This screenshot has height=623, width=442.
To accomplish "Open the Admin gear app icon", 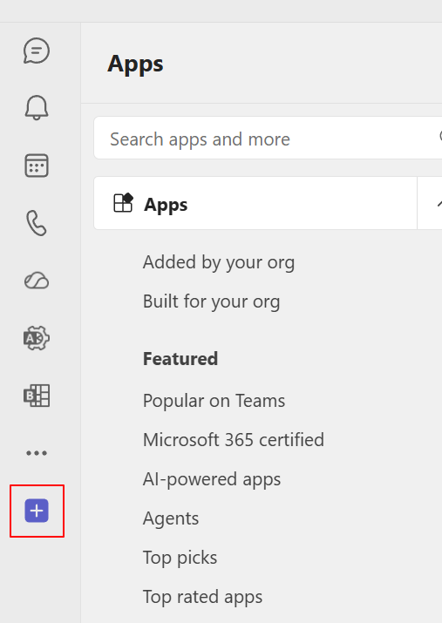I will click(37, 338).
